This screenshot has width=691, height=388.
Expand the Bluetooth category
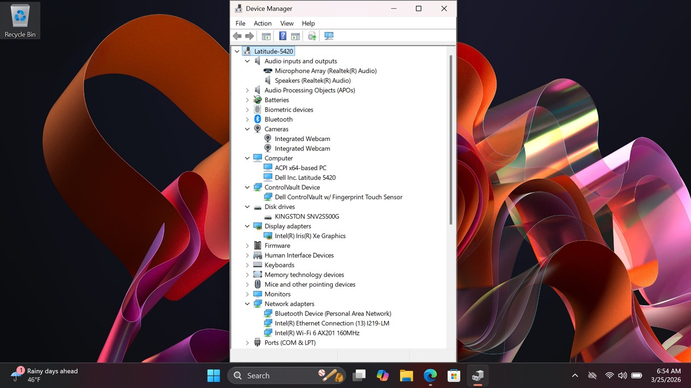(x=247, y=119)
